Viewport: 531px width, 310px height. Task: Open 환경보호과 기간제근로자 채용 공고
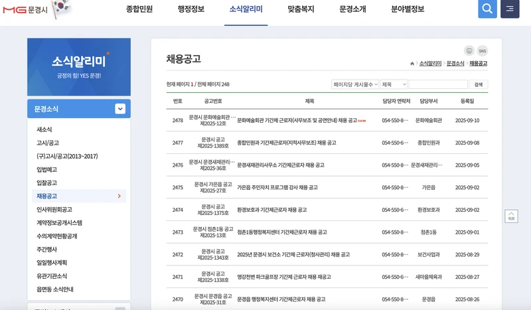point(272,210)
